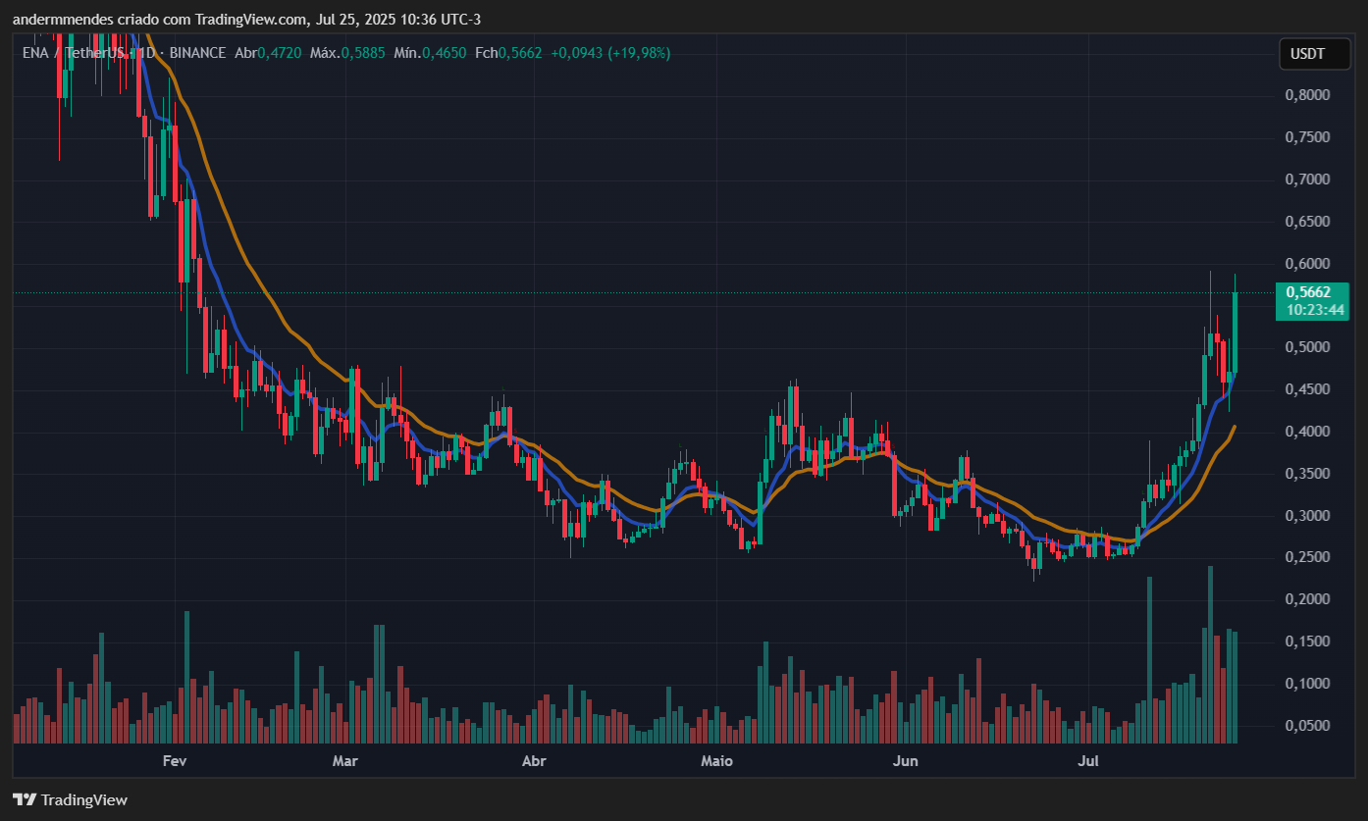This screenshot has height=821, width=1368.
Task: Click the 0,6000 price axis label
Action: 1307,264
